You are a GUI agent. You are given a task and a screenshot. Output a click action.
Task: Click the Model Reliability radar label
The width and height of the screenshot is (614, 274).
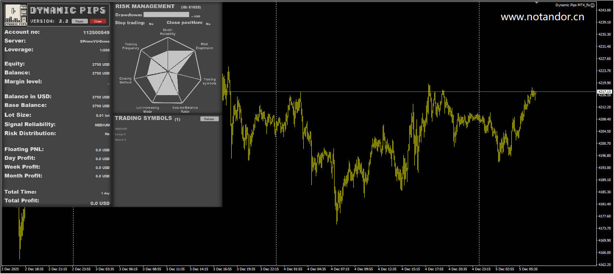(x=168, y=32)
